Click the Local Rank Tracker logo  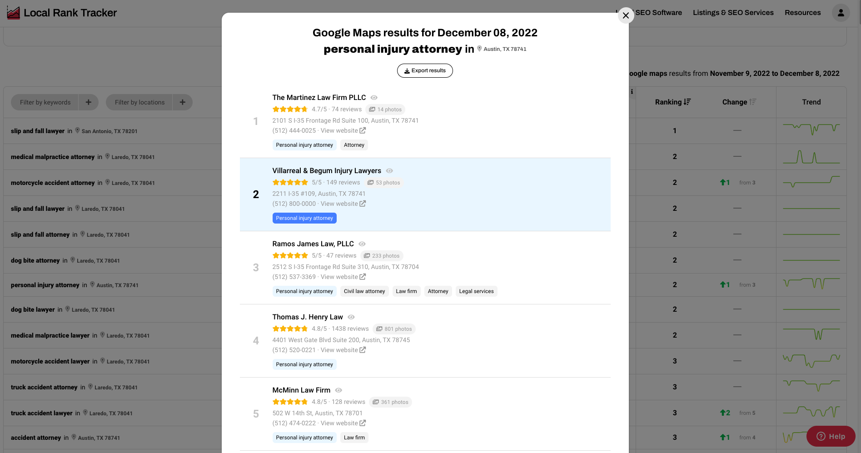(x=62, y=13)
